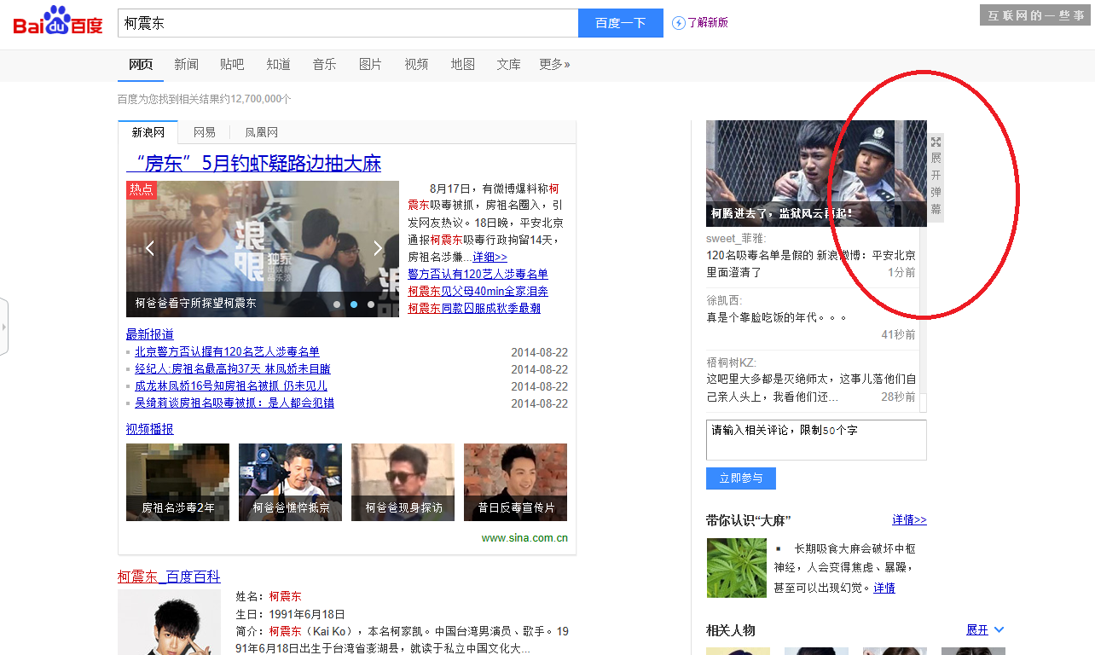Click the carousel's left arrow

(149, 247)
